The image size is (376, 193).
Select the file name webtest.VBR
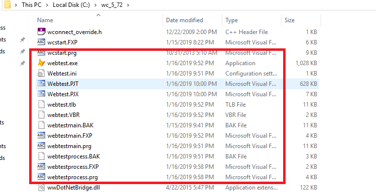click(64, 115)
